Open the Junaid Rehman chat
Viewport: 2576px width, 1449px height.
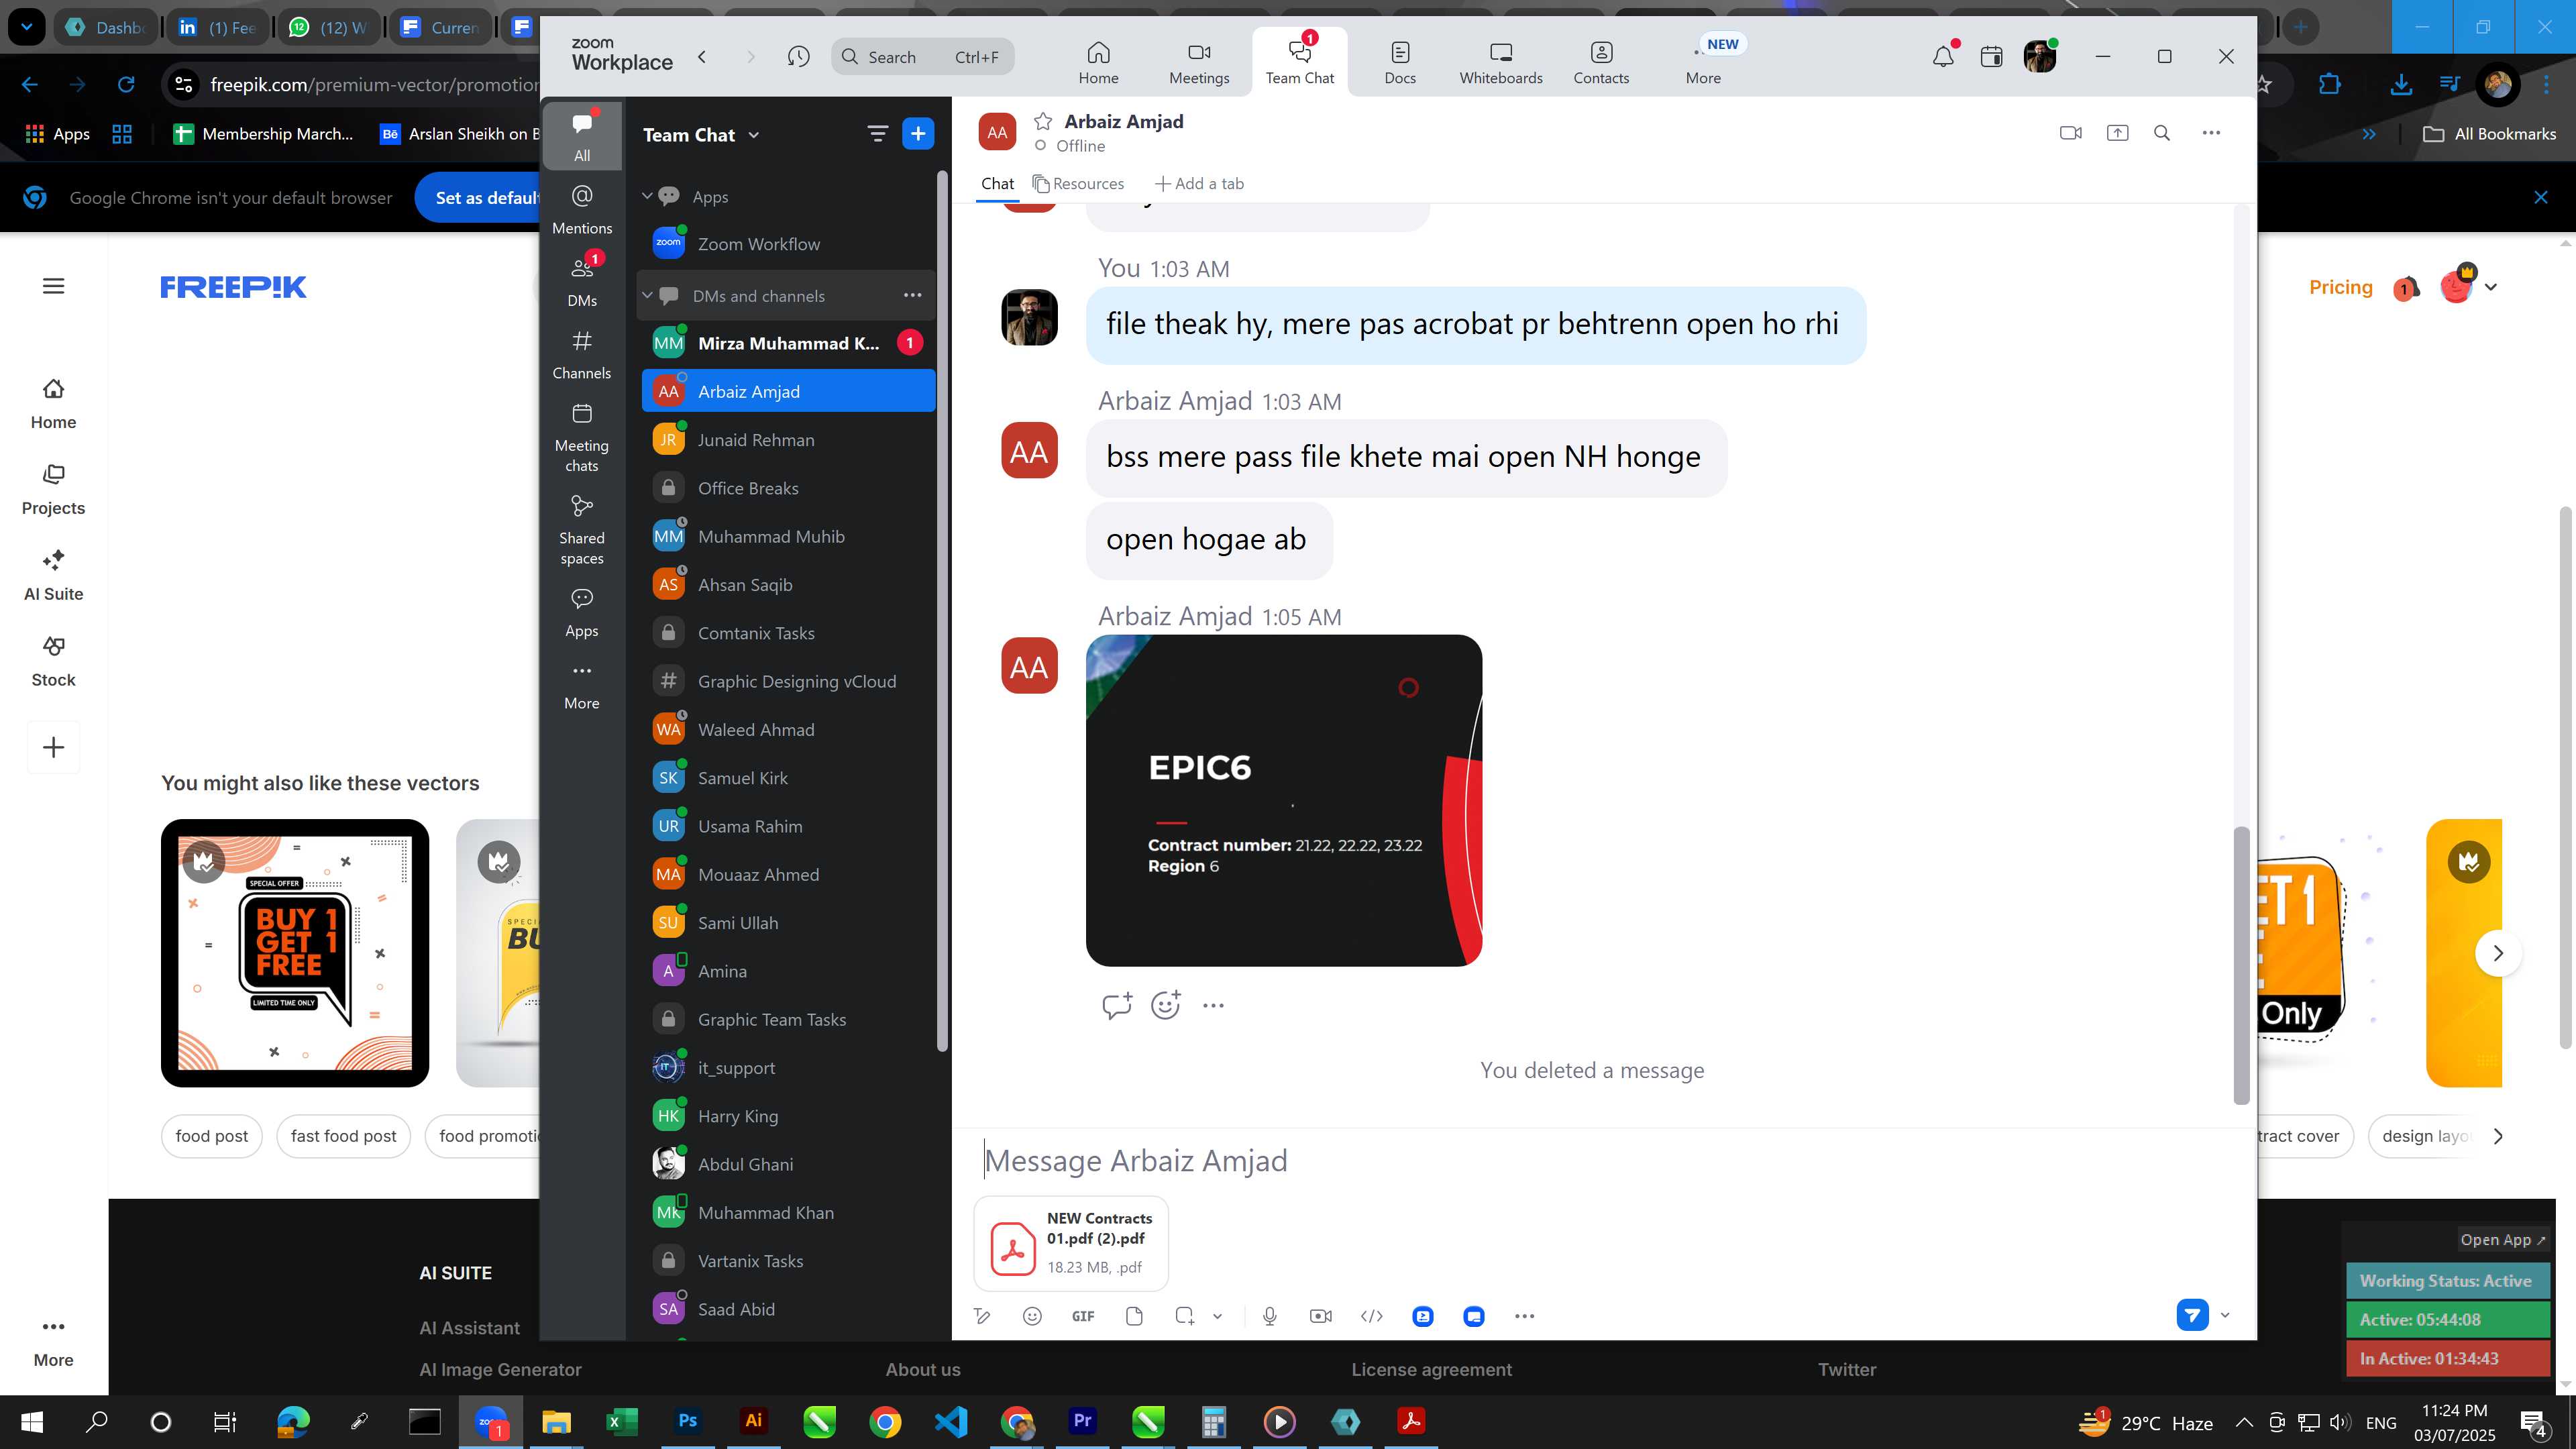point(788,440)
